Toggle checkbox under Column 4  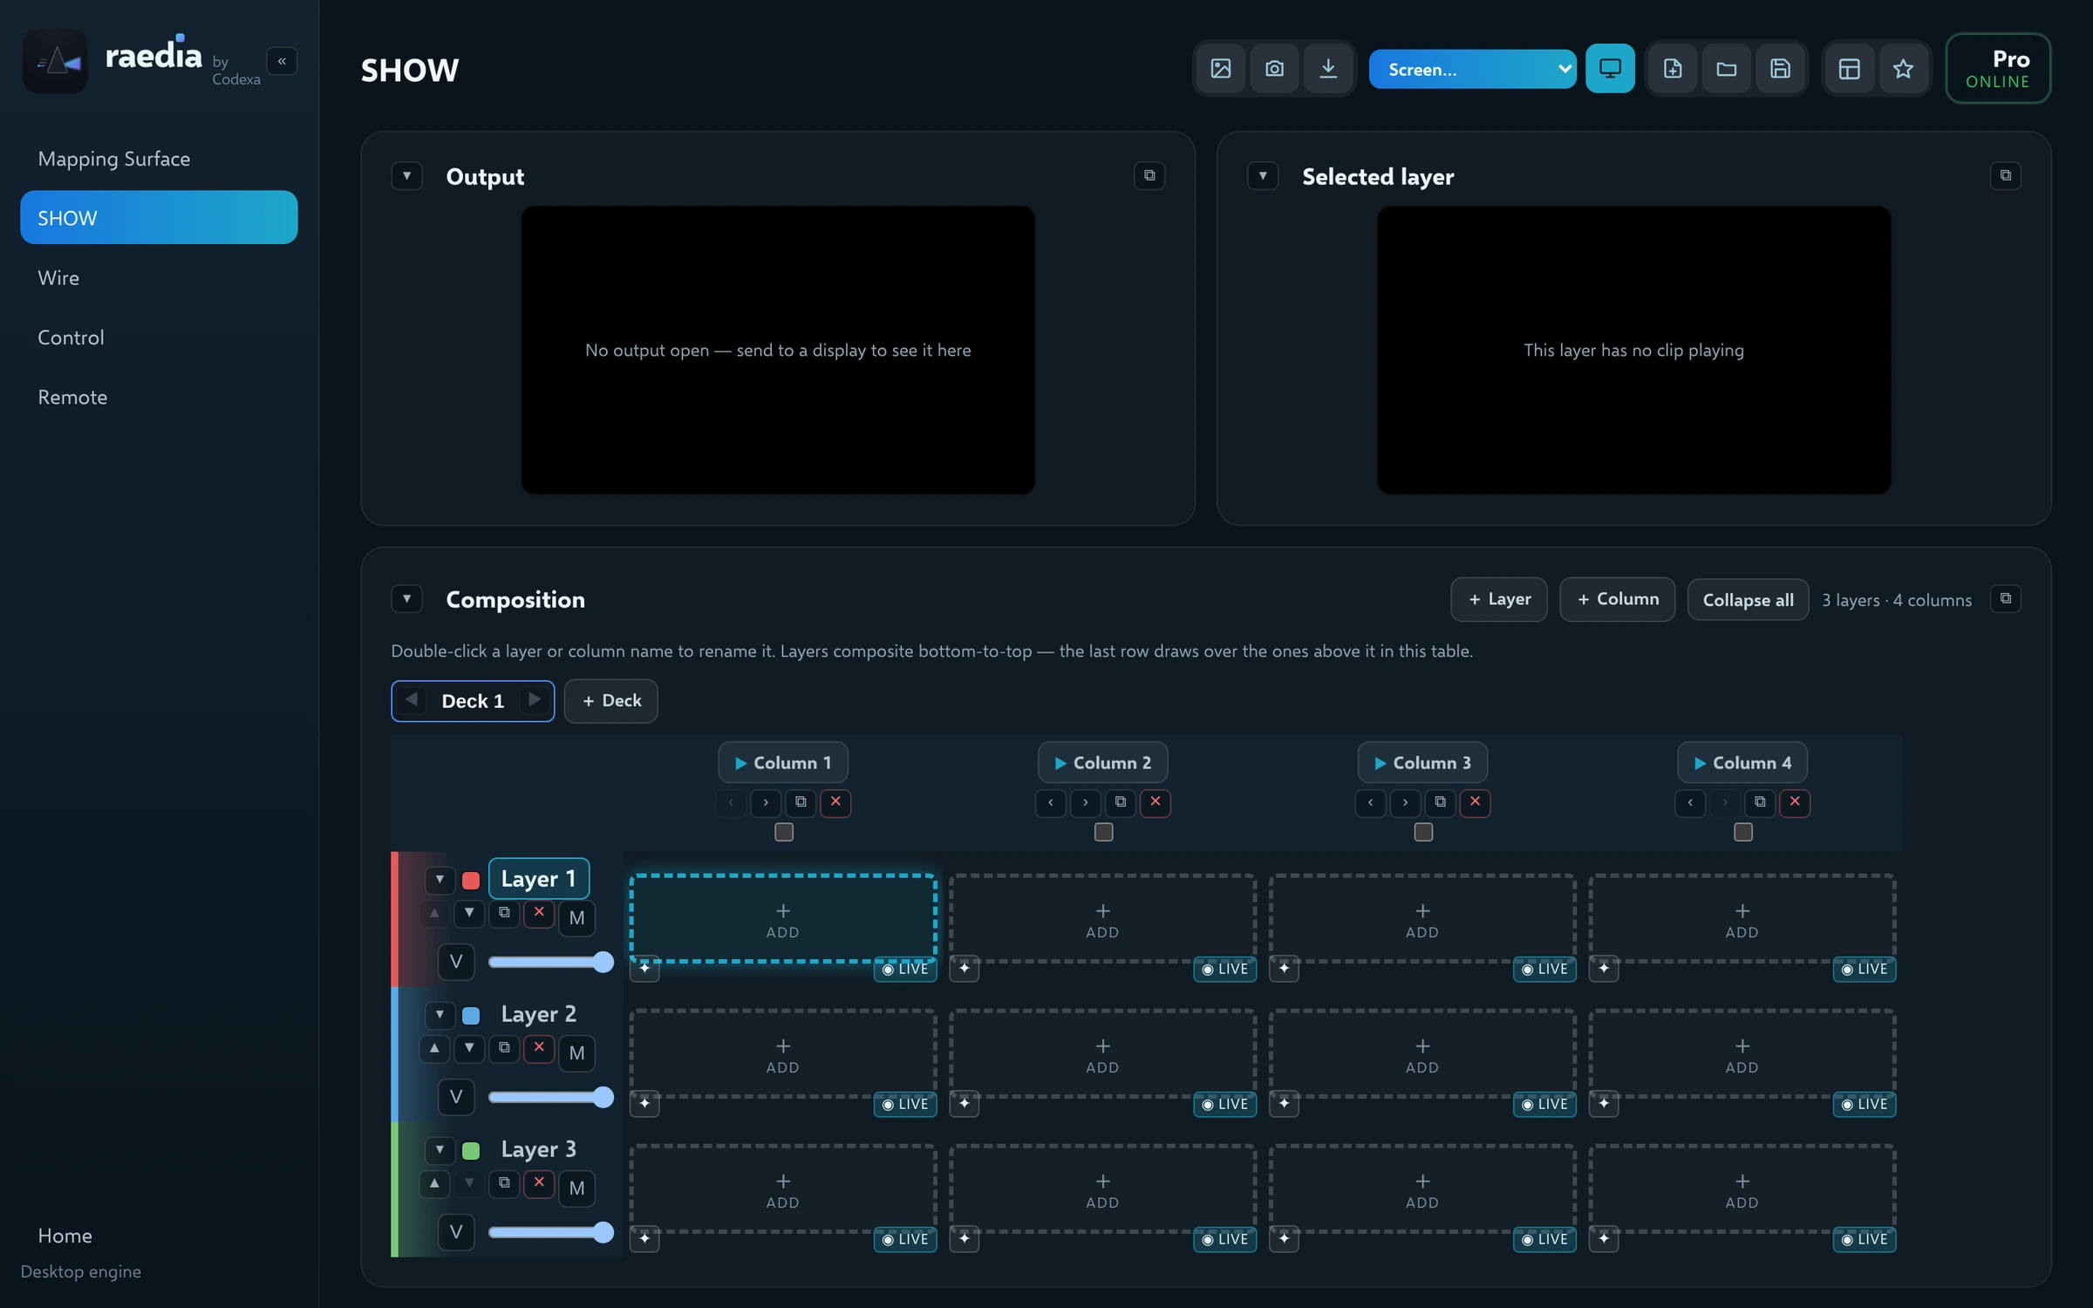[x=1743, y=832]
